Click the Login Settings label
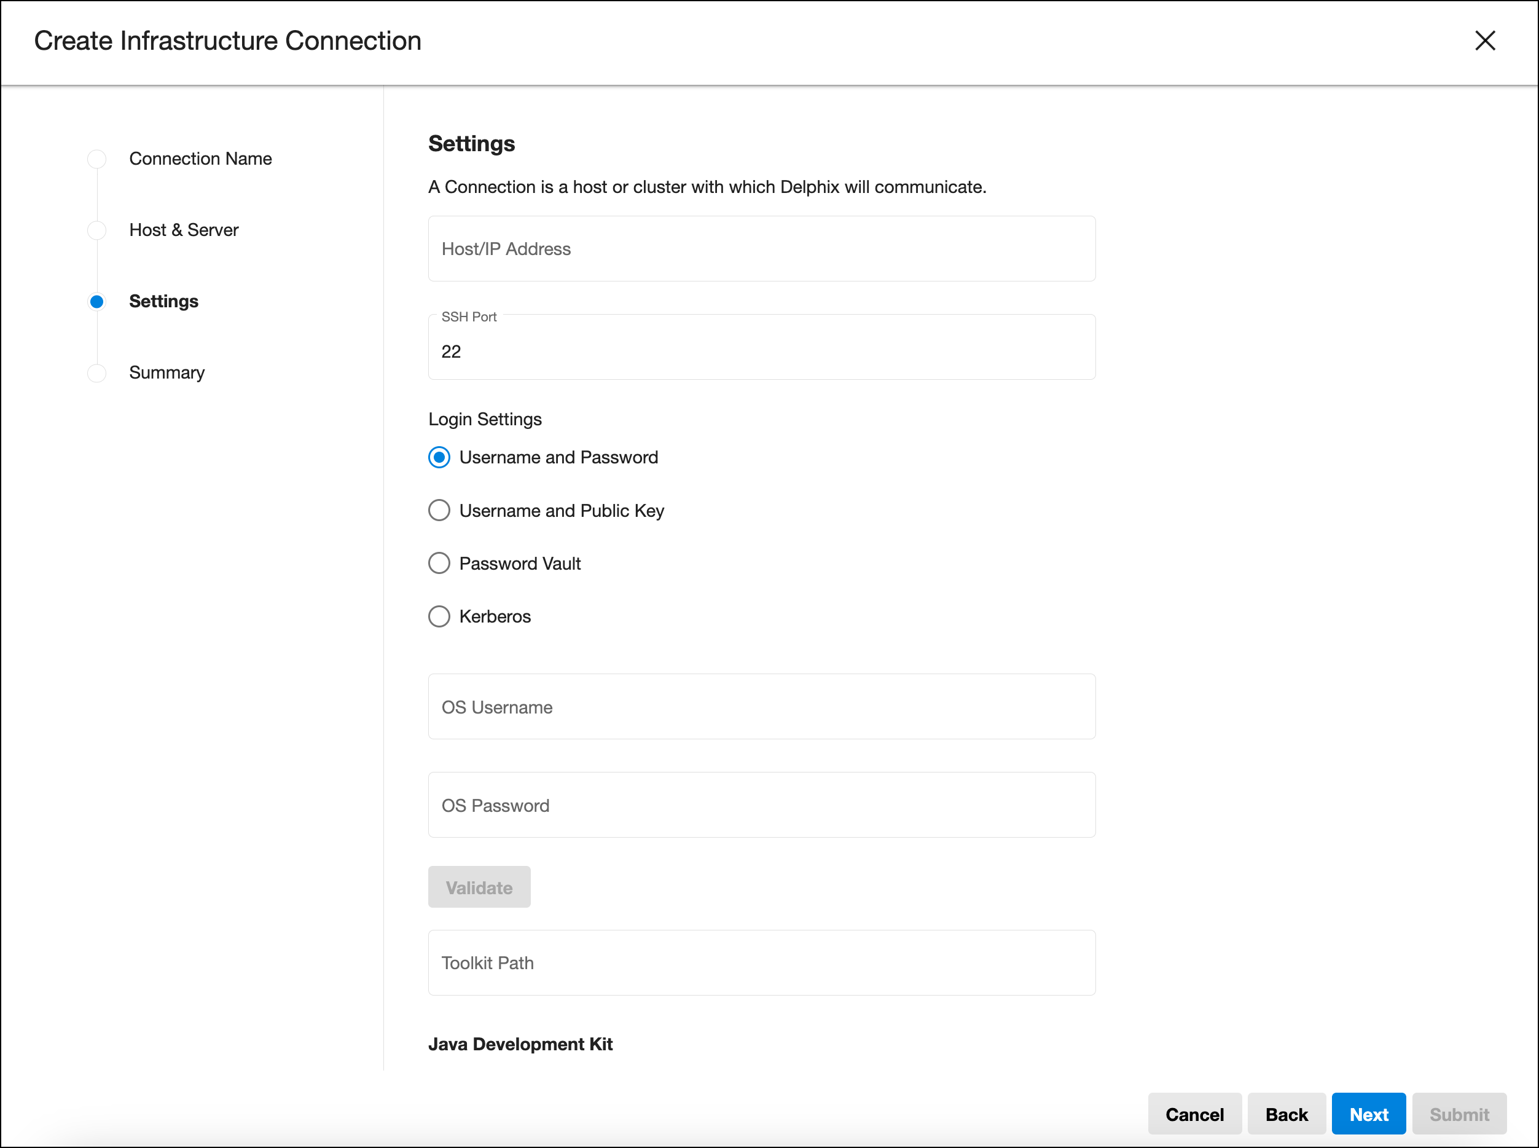 [x=485, y=419]
